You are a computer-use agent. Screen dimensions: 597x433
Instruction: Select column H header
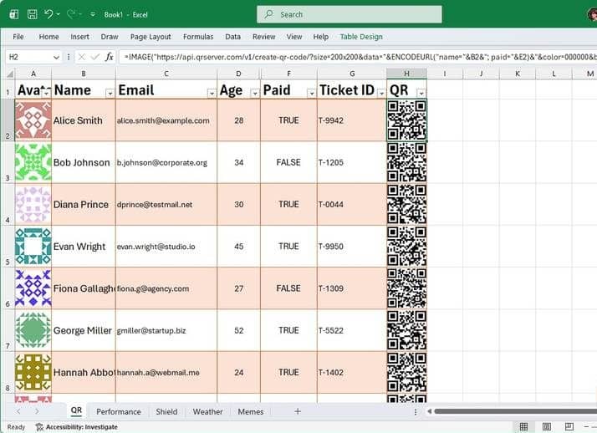pyautogui.click(x=406, y=74)
